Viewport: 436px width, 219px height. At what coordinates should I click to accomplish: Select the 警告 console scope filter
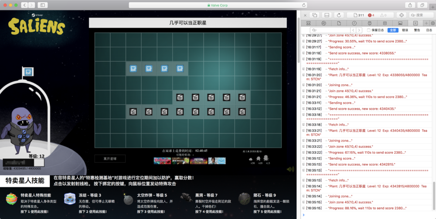click(x=417, y=30)
